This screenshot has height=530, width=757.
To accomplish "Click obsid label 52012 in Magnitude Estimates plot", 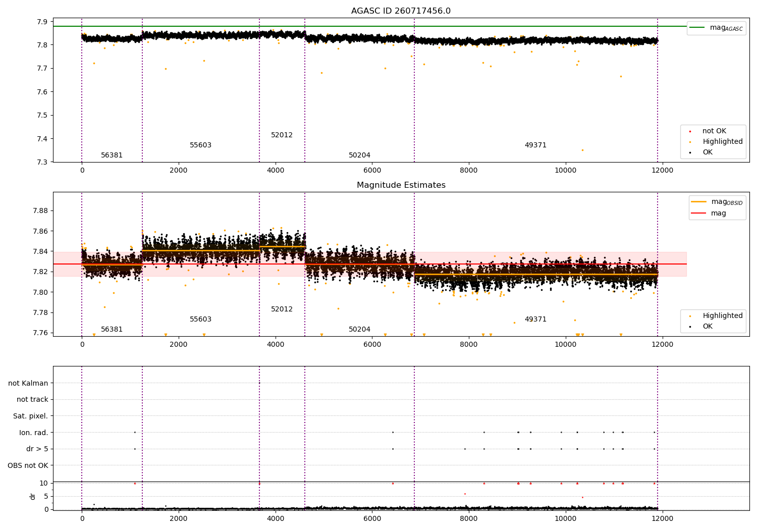I will point(282,309).
